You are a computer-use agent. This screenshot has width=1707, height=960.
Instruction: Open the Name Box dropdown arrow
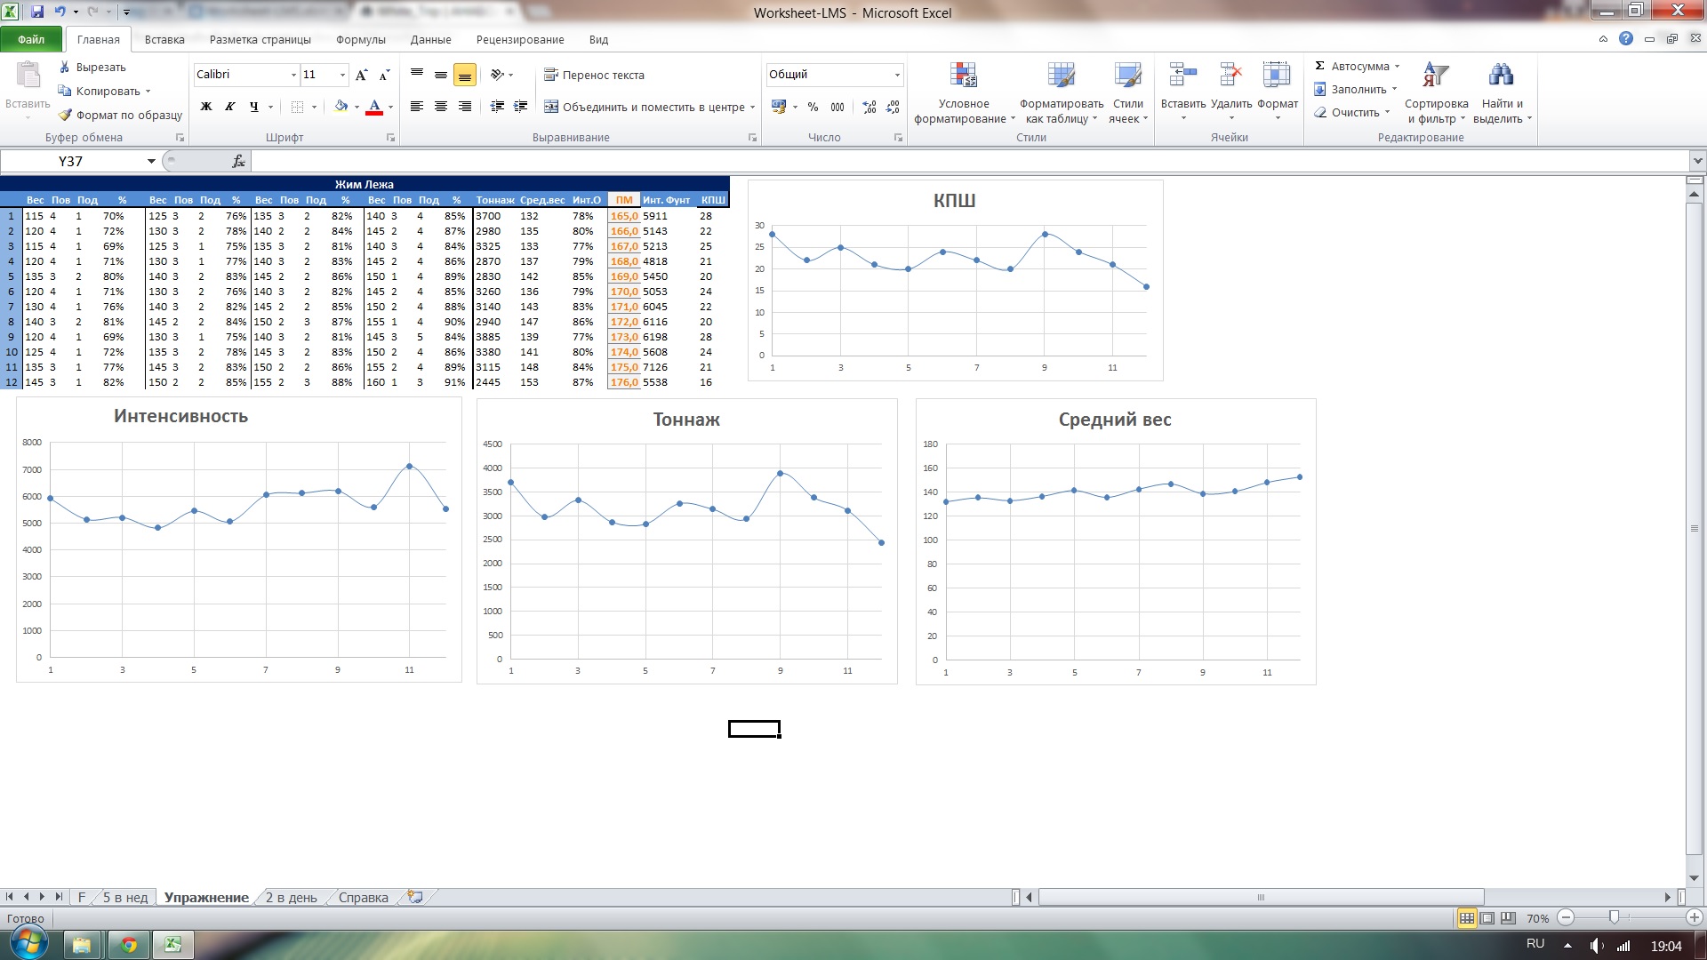coord(151,161)
